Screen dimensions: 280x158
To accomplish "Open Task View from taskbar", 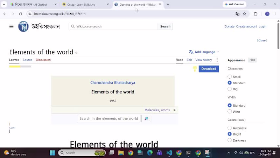I will [111, 153].
